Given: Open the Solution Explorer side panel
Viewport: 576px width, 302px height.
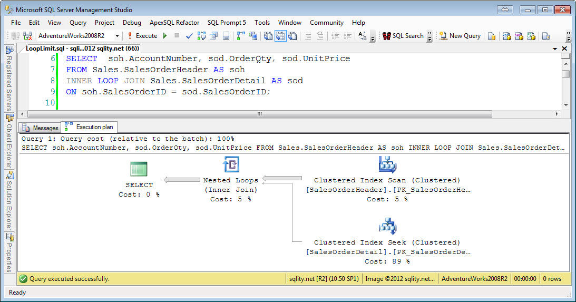Looking at the screenshot, I should [9, 200].
